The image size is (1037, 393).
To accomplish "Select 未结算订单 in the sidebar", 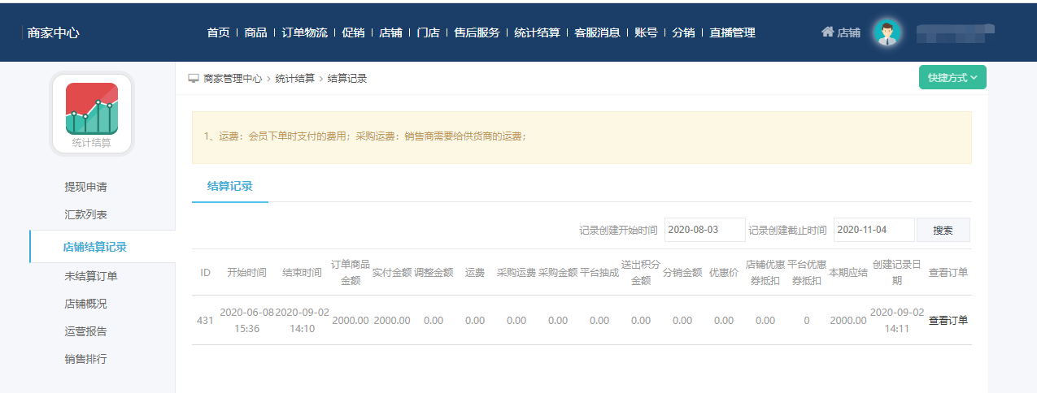I will click(x=91, y=276).
